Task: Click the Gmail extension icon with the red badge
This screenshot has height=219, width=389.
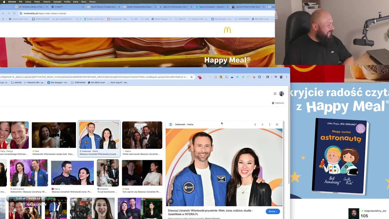Action: coord(199,77)
